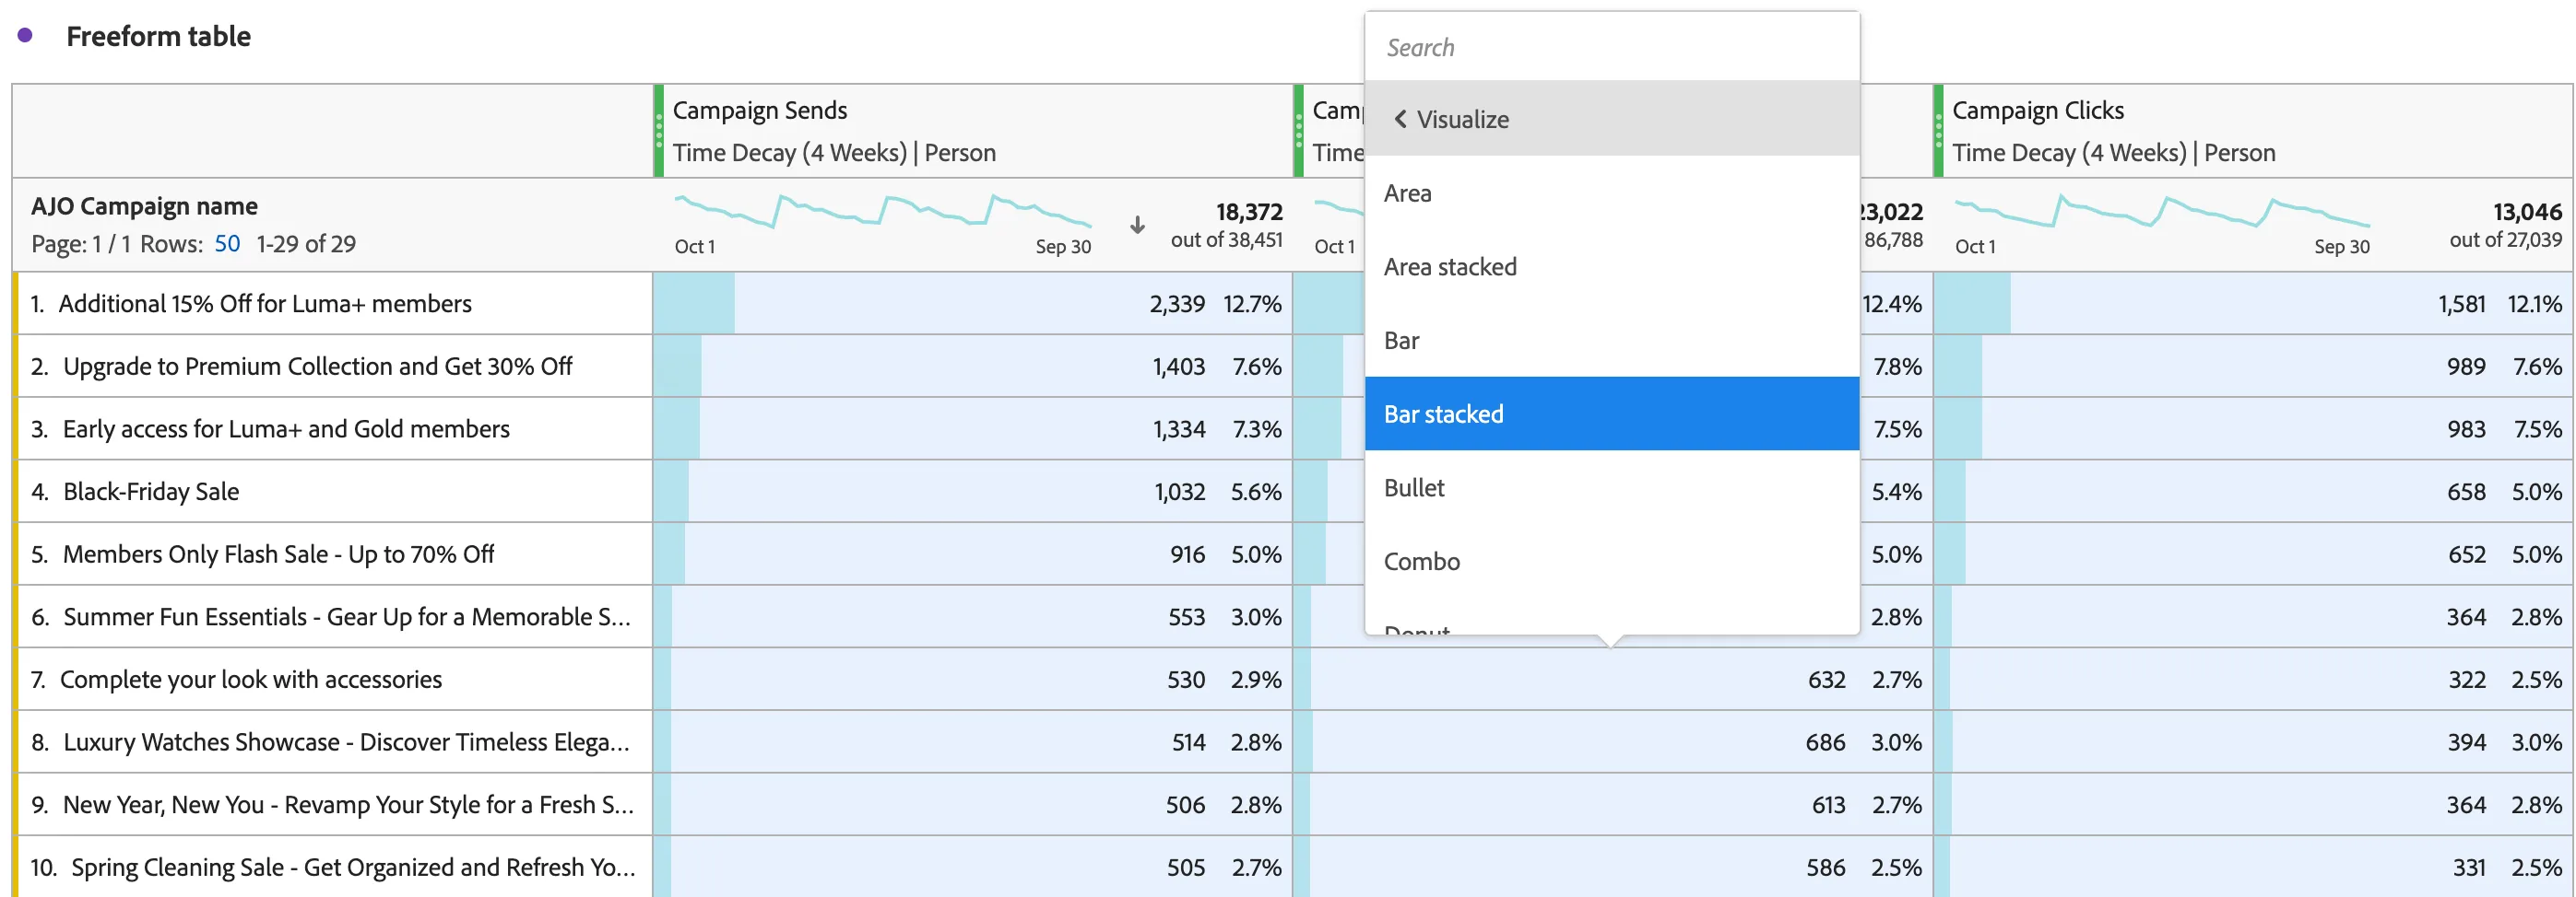
Task: Choose the Area visualization
Action: click(x=1611, y=192)
